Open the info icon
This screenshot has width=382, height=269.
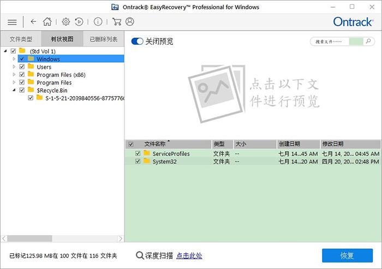(x=98, y=22)
